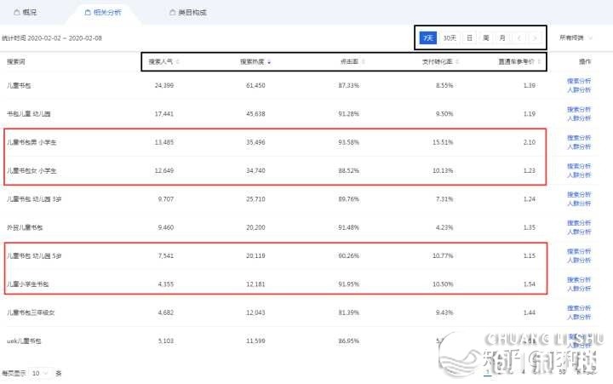
Task: Click 直通车参考价 value 2.10
Action: pyautogui.click(x=530, y=142)
